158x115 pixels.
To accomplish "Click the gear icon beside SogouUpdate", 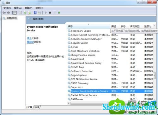I will [x=69, y=75].
